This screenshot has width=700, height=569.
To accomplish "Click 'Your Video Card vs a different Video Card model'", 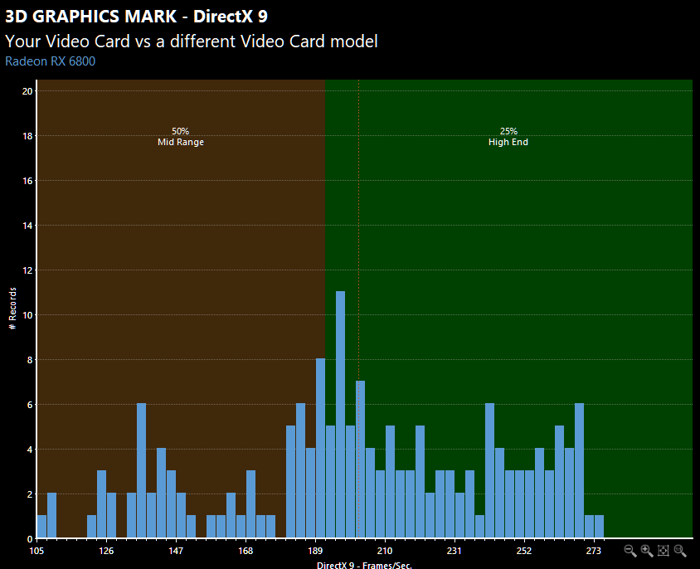I will coord(192,41).
